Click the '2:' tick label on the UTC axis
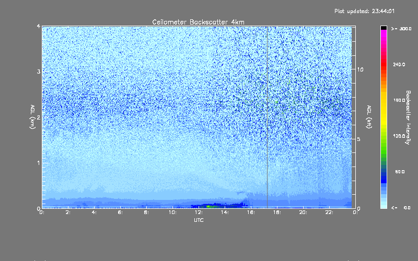 pos(68,212)
